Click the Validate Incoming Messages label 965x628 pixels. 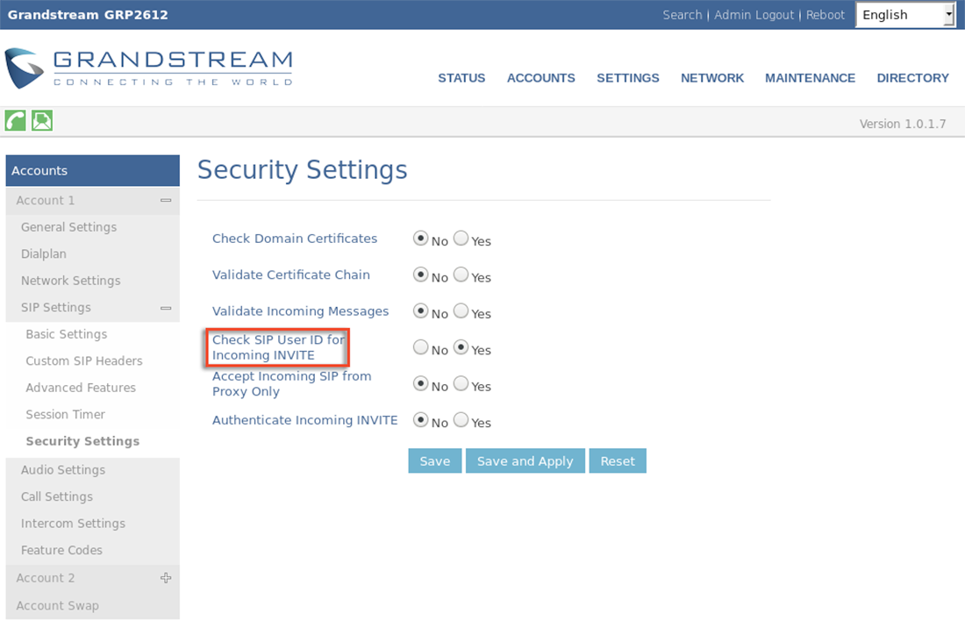pyautogui.click(x=300, y=310)
